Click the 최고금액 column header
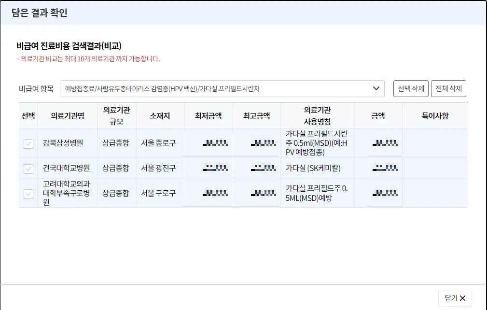 256,114
